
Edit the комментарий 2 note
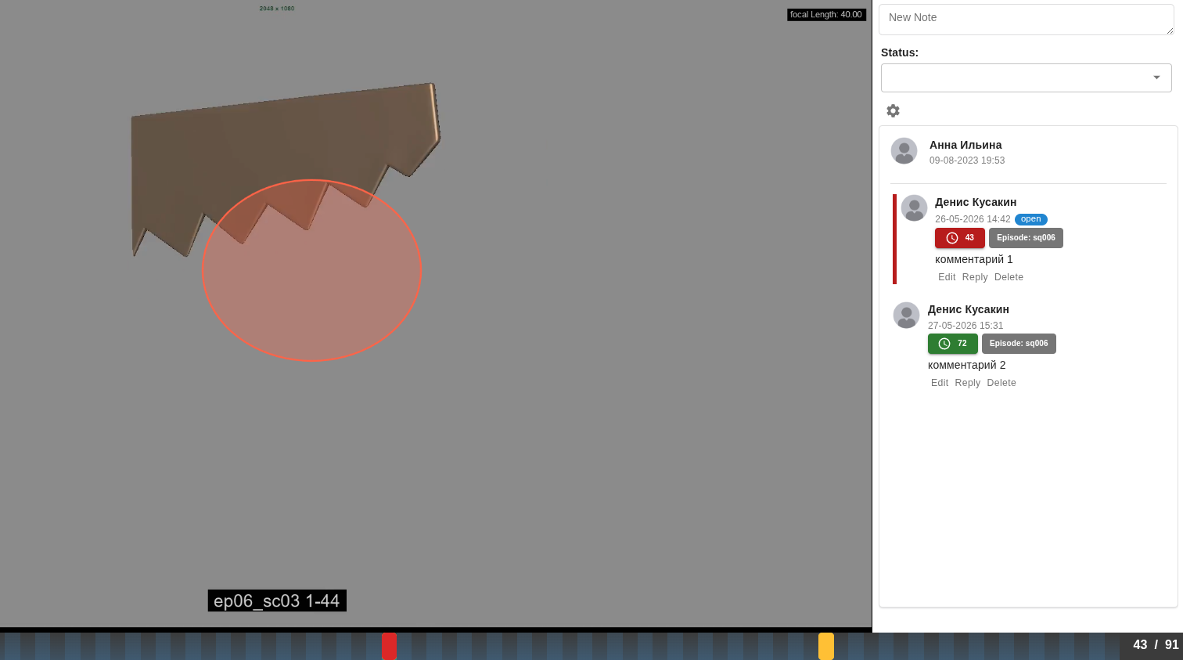(x=940, y=383)
